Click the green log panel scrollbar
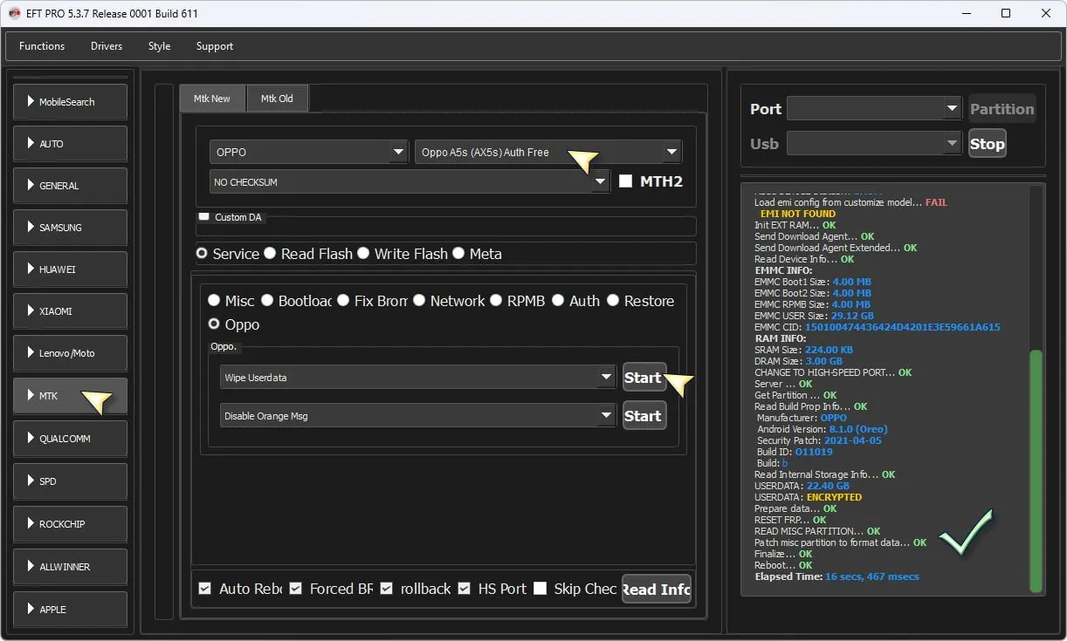1067x641 pixels. pyautogui.click(x=1036, y=471)
